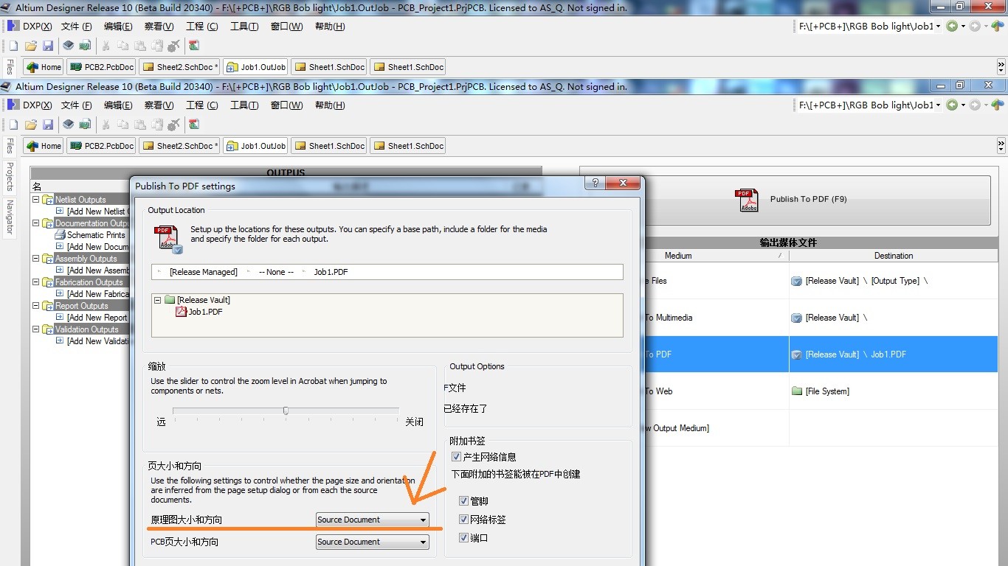Viewport: 1008px width, 566px height.
Task: Select the Schematic Prints output item
Action: tap(96, 235)
